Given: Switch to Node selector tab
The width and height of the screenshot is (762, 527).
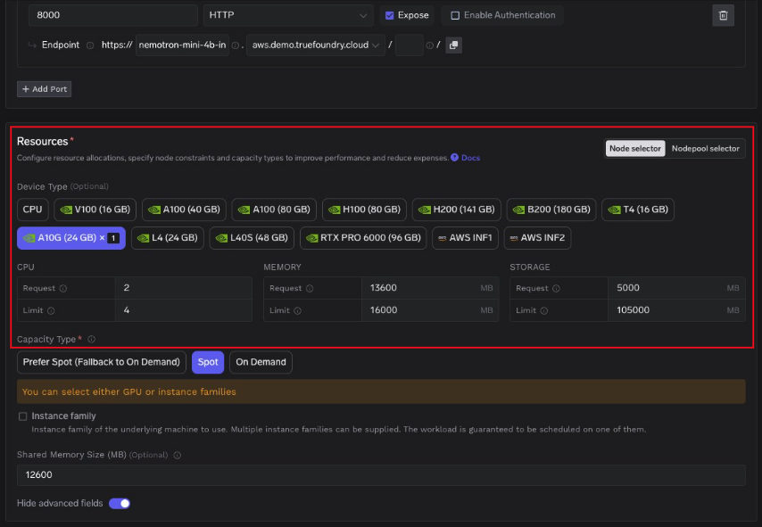Looking at the screenshot, I should (635, 149).
